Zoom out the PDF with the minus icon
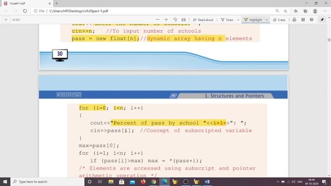This screenshot has height=186, width=331. pyautogui.click(x=157, y=20)
